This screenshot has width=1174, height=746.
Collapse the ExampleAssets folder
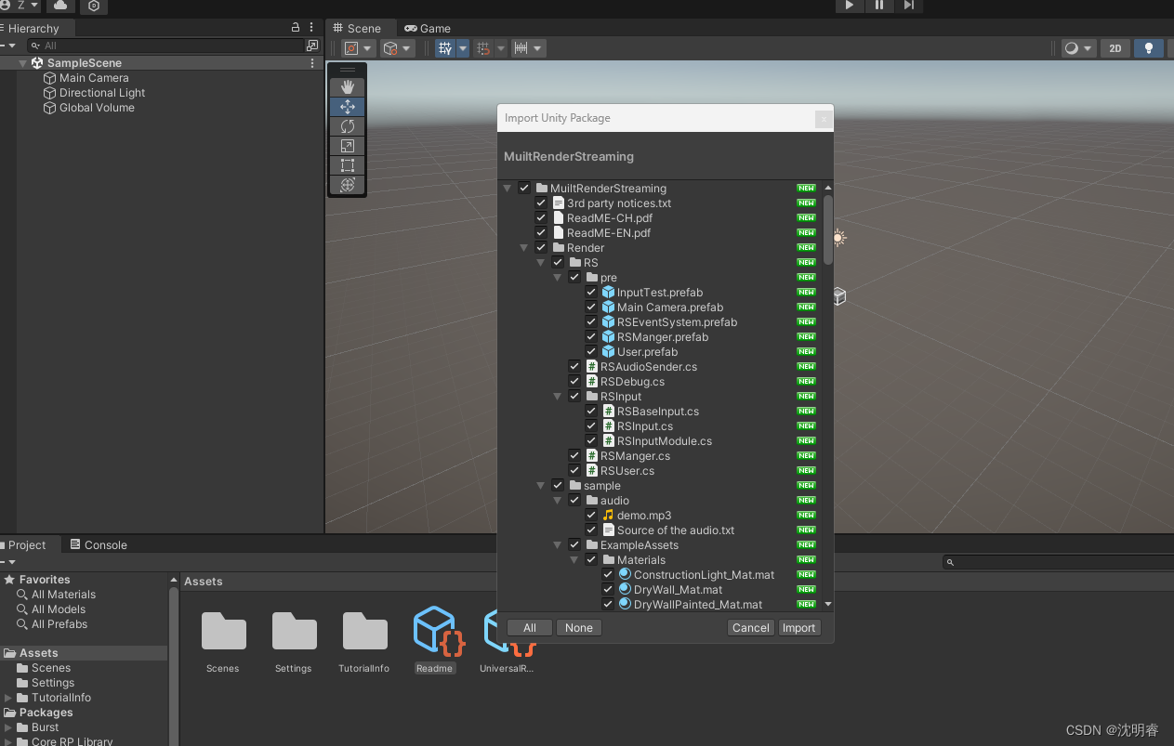(558, 545)
